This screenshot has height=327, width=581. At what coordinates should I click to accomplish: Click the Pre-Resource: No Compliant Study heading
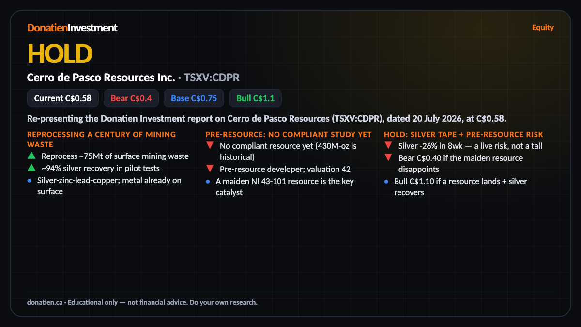tap(289, 134)
